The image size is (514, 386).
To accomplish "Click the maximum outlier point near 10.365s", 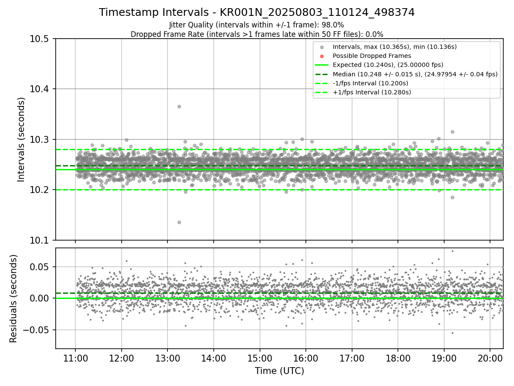I will point(179,106).
